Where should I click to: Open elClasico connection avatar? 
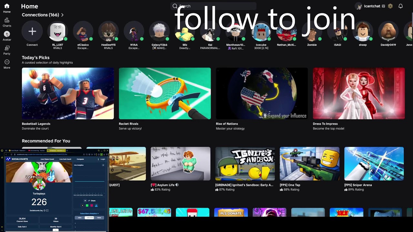(83, 31)
